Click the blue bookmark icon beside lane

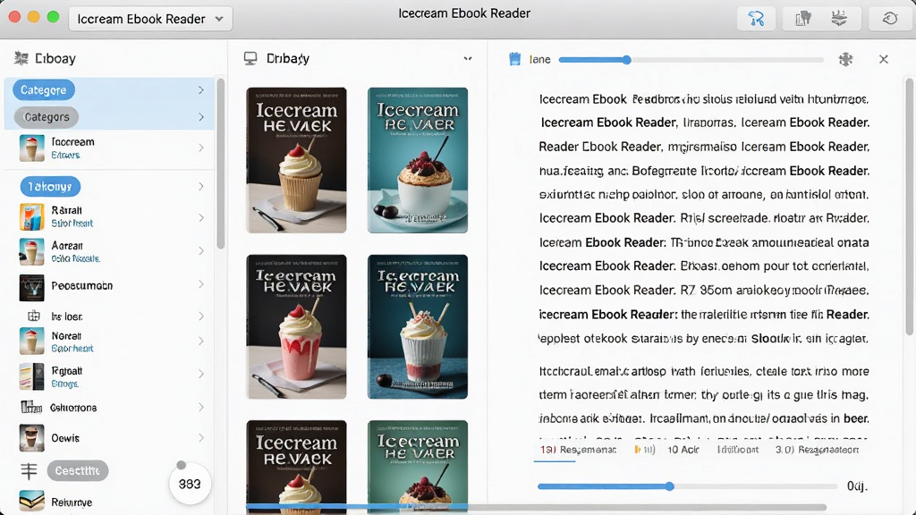click(514, 59)
